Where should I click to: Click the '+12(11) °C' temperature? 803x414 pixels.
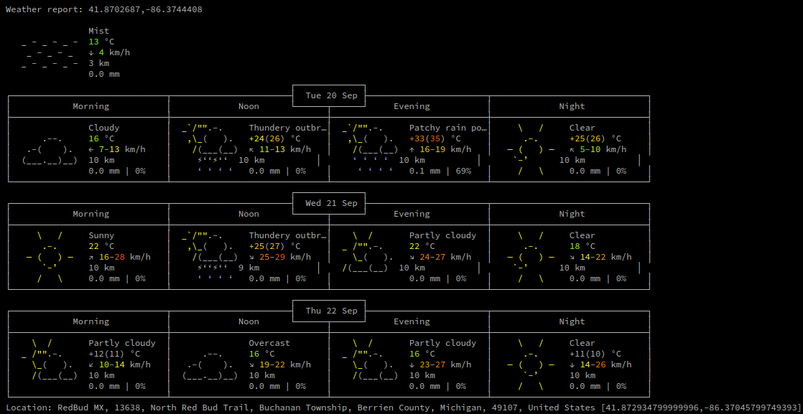(x=115, y=354)
